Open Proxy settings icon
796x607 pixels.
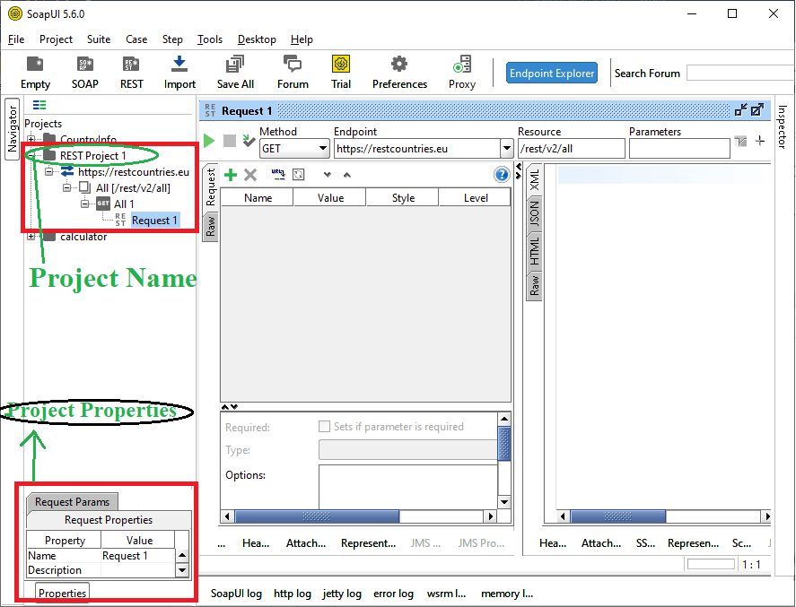462,73
